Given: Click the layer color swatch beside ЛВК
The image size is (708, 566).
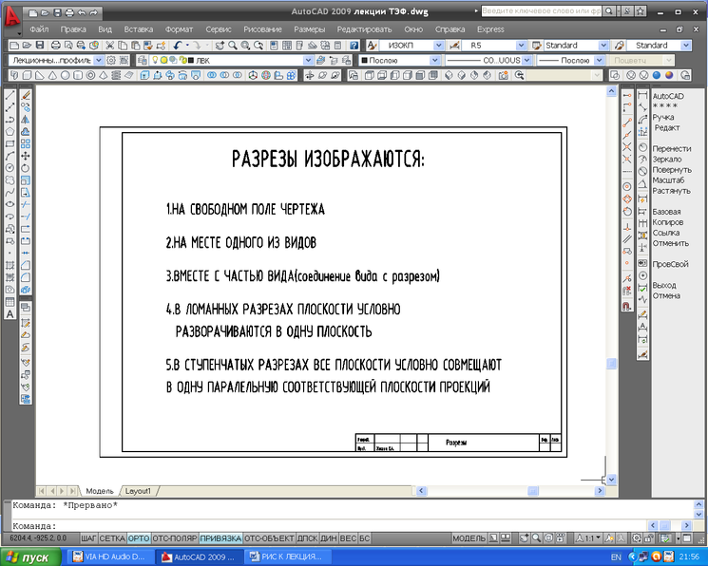Looking at the screenshot, I should click(191, 60).
